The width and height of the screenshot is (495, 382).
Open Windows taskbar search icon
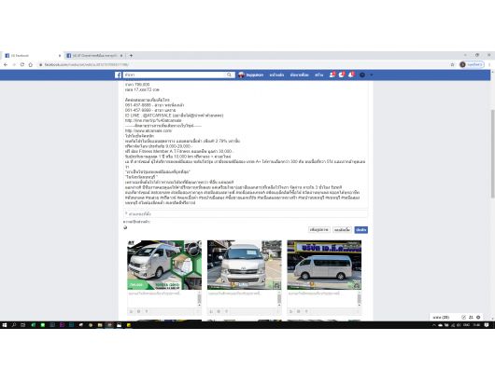click(14, 325)
